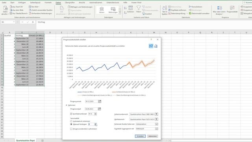Click Vorhandene Verbindungen command
This screenshot has height=142, width=252.
coord(40,13)
